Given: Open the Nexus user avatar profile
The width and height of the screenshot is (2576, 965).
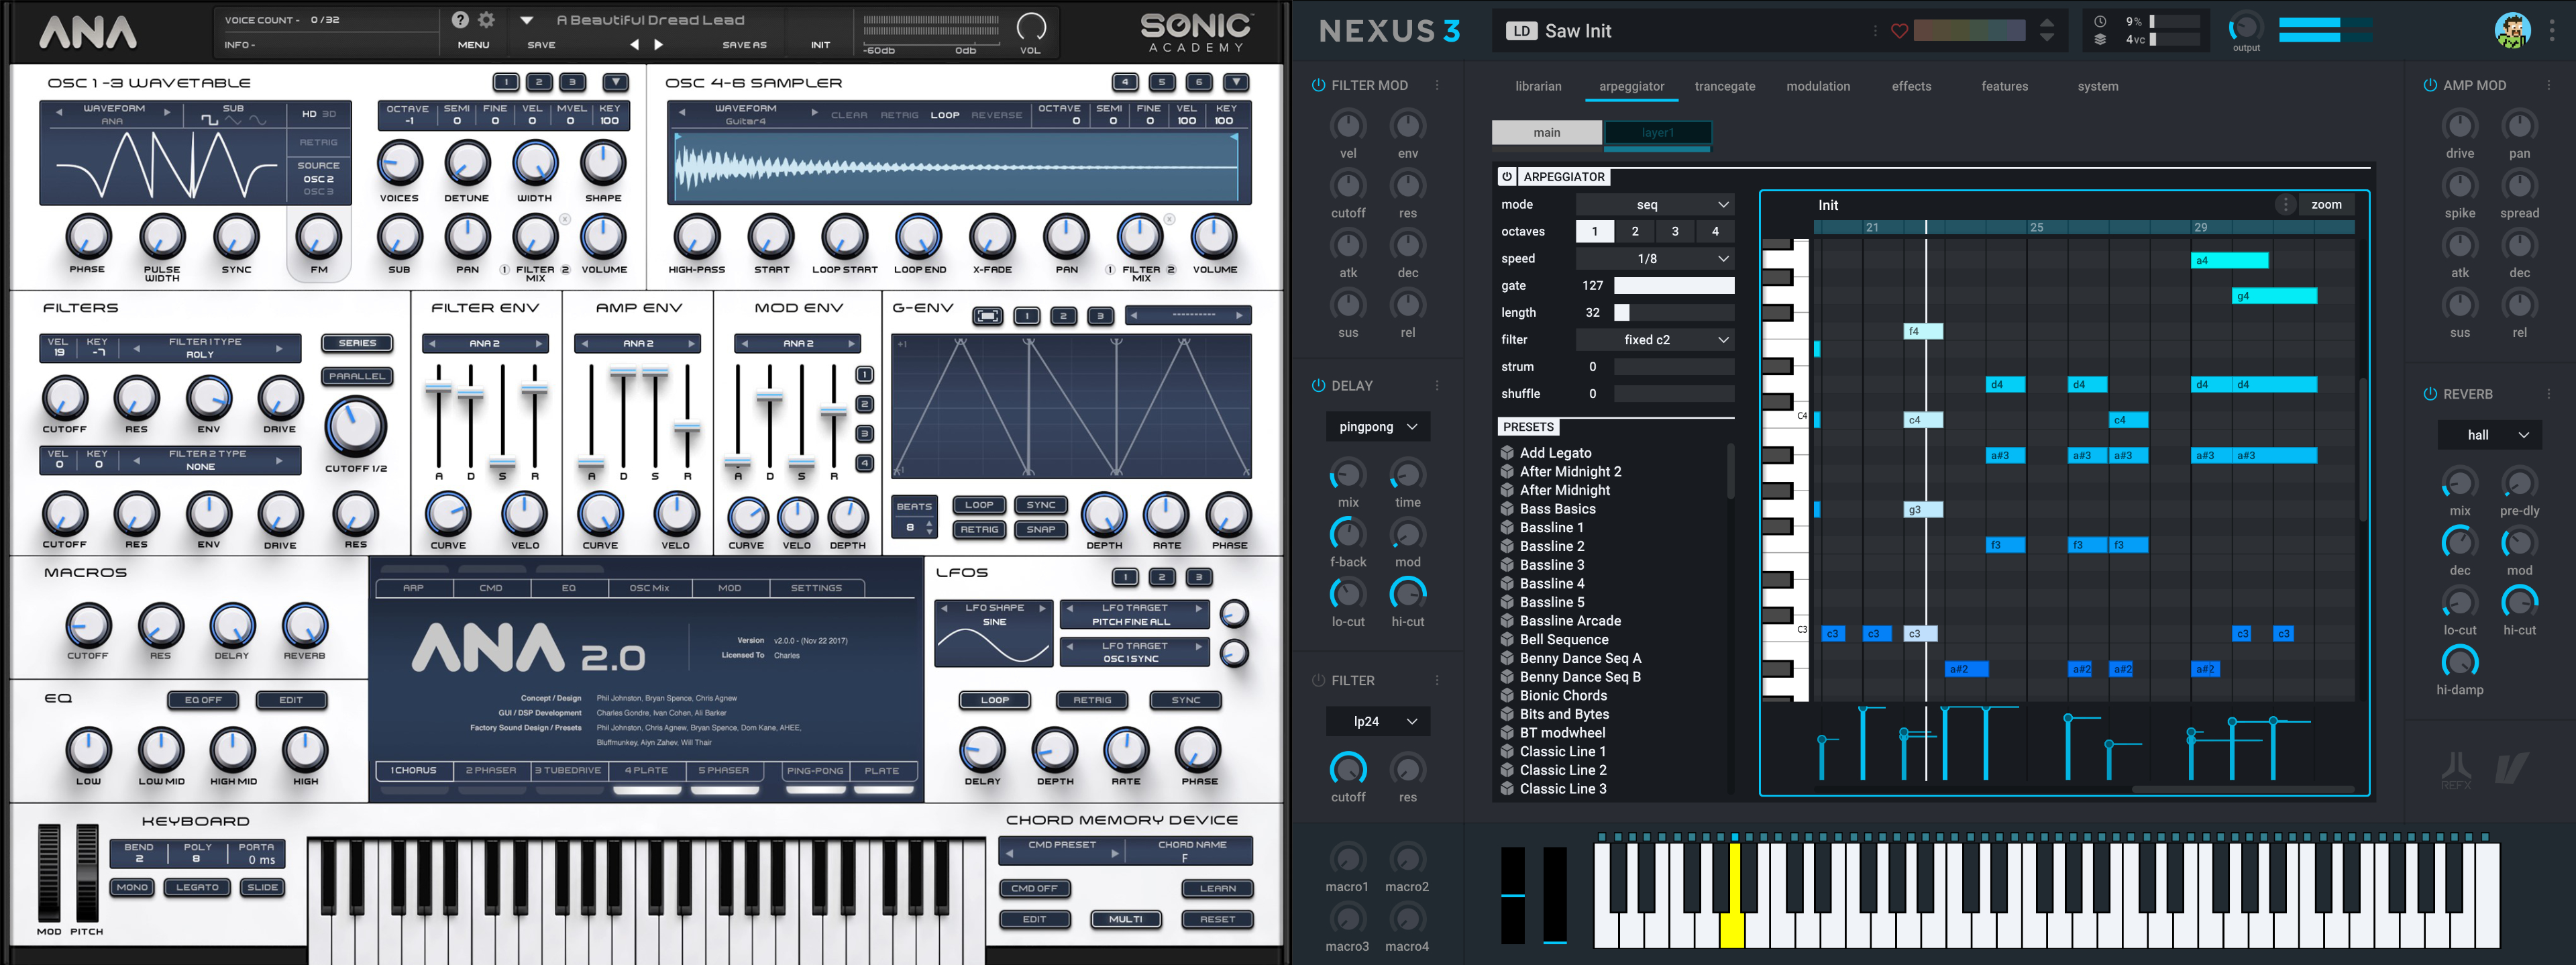Looking at the screenshot, I should tap(2512, 31).
